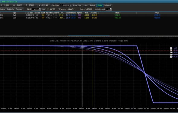This screenshot has width=178, height=113.
Task: Open the Statistic's tab
Action: click(x=2, y=9)
